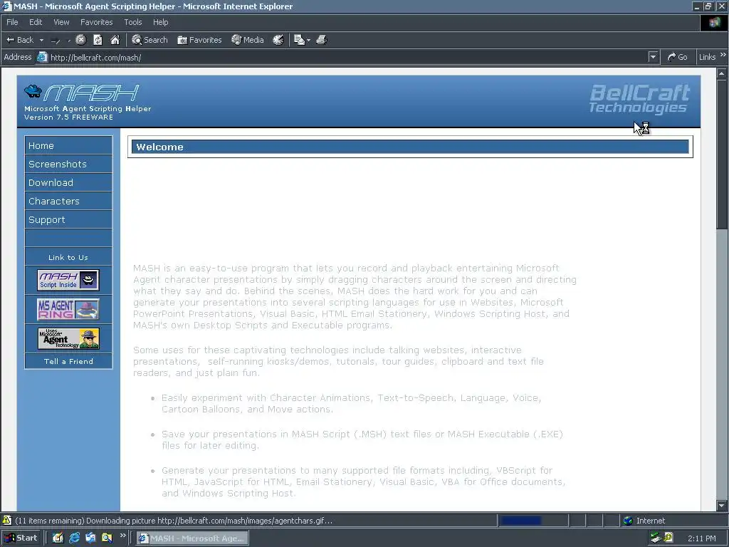Click the History toolbar icon

click(x=278, y=40)
